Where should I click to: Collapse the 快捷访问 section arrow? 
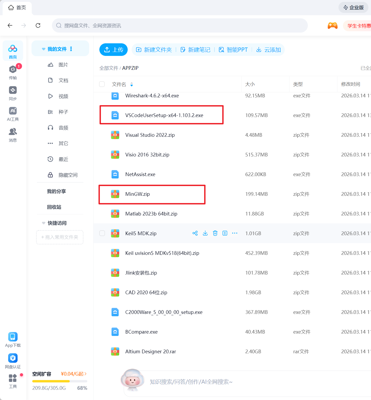[x=44, y=223]
